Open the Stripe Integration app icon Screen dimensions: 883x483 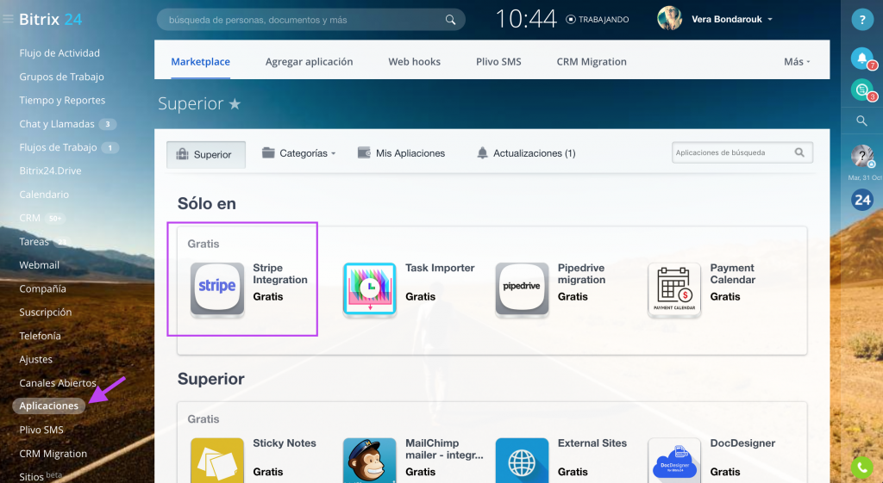click(x=217, y=289)
